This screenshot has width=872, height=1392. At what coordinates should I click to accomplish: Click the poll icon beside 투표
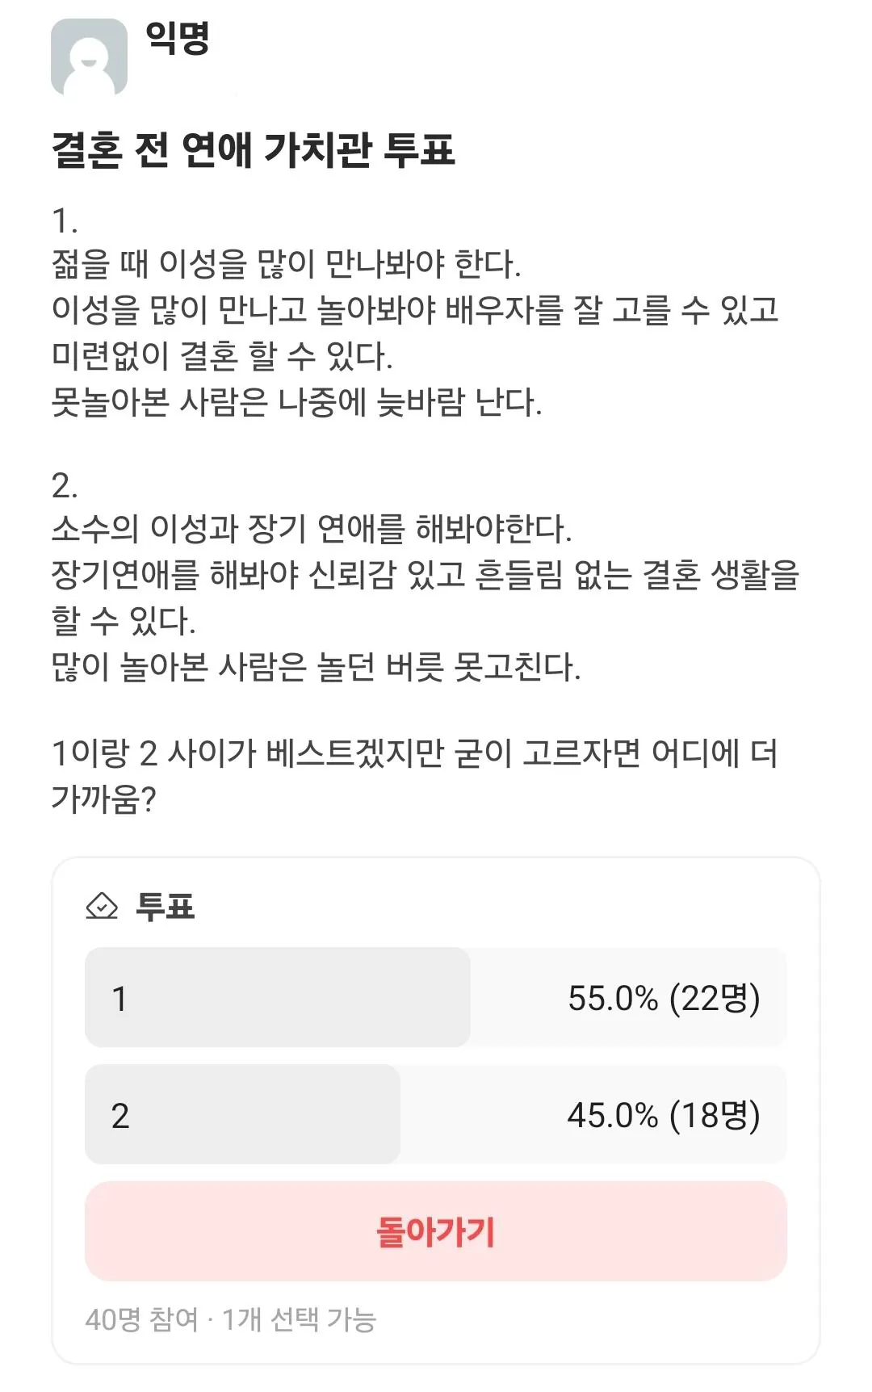click(x=102, y=906)
